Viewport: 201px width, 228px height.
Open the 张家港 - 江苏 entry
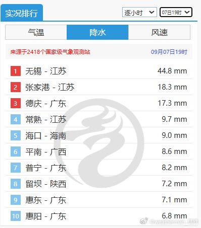click(50, 87)
